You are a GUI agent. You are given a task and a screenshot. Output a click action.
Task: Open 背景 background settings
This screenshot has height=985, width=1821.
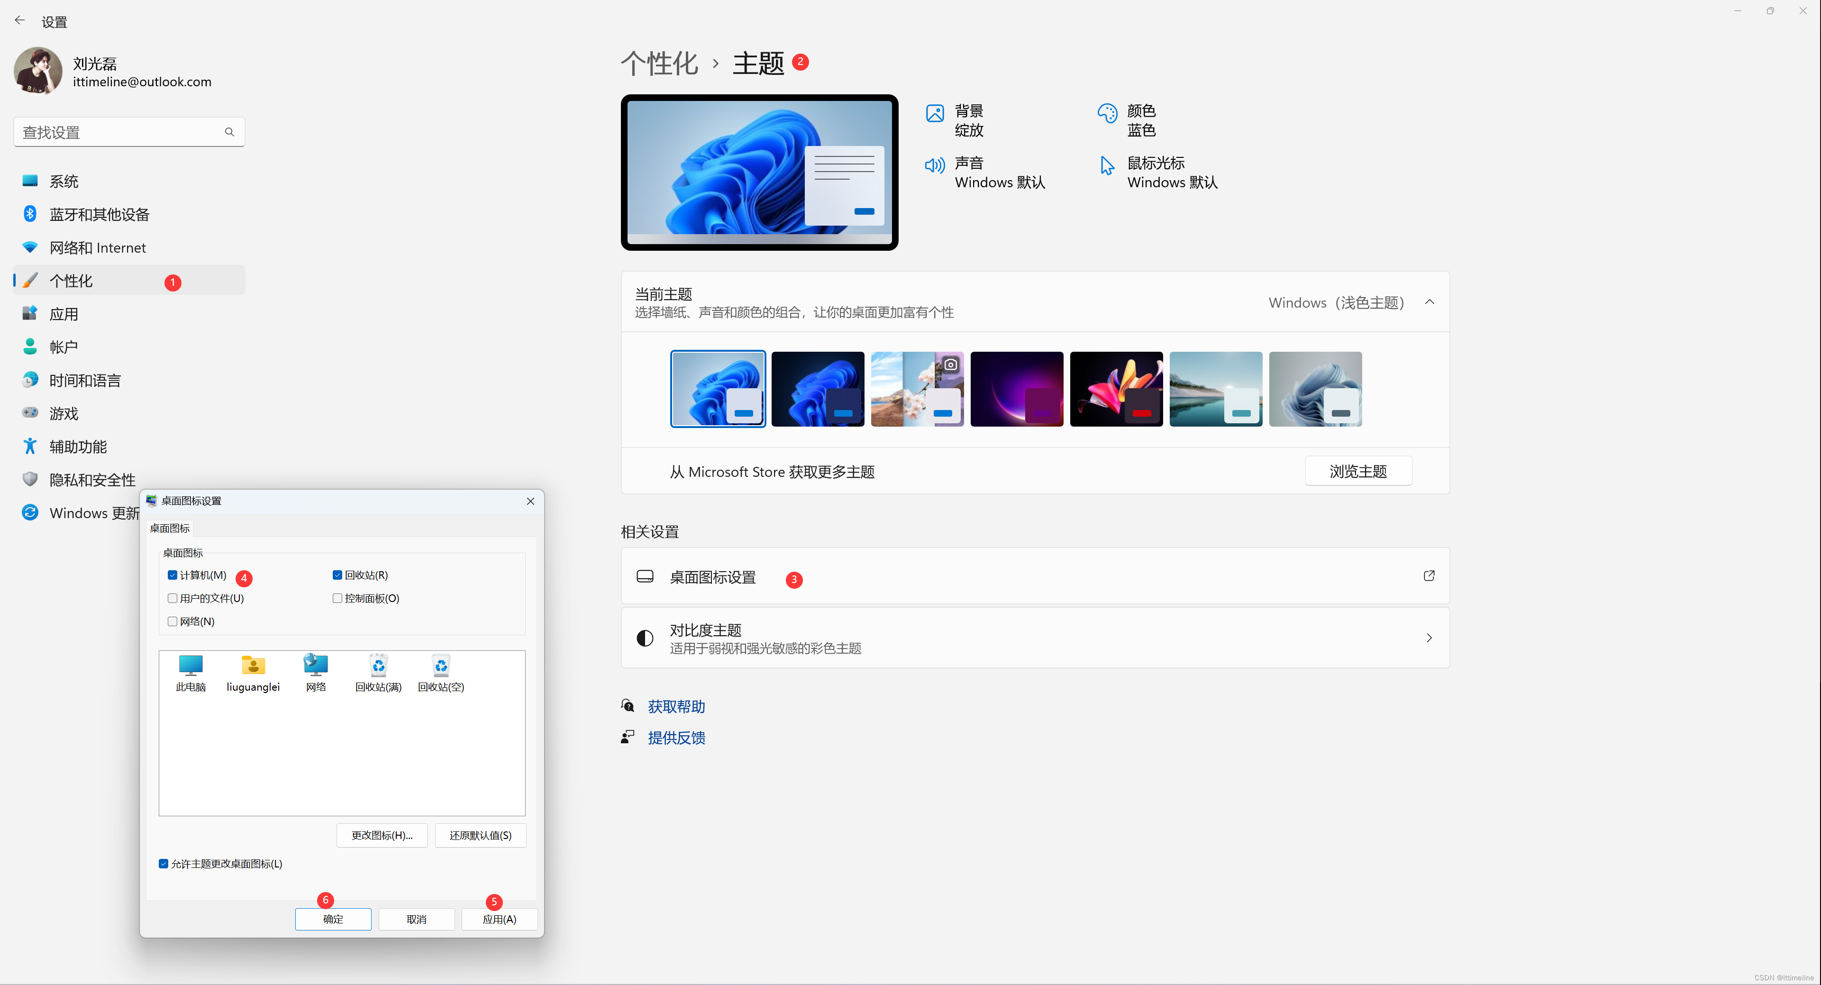pyautogui.click(x=955, y=121)
